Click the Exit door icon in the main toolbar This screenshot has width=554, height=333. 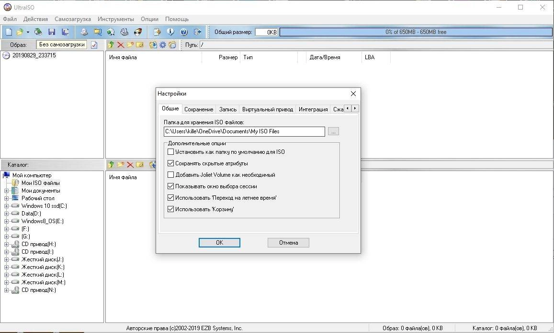click(x=198, y=32)
